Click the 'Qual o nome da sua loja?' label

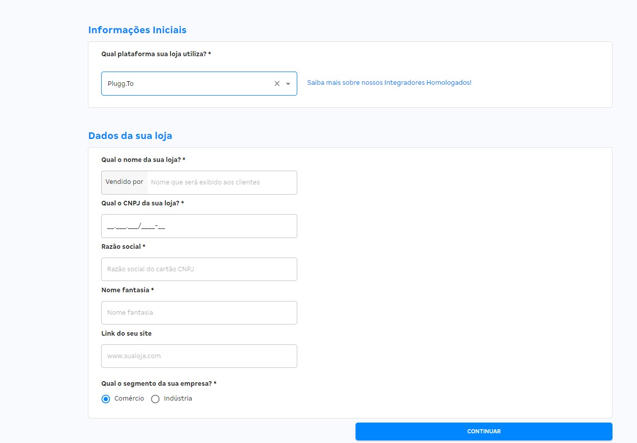tap(143, 160)
